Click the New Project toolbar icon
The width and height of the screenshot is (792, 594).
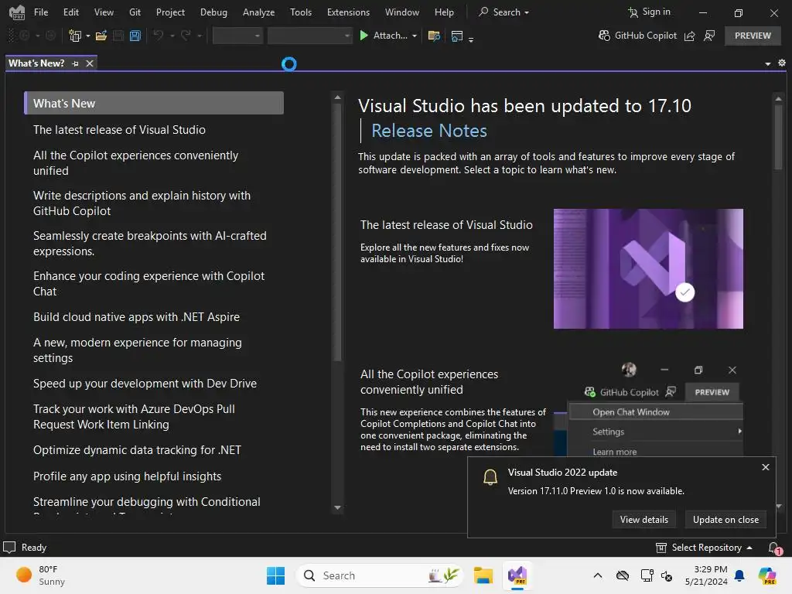pos(75,36)
